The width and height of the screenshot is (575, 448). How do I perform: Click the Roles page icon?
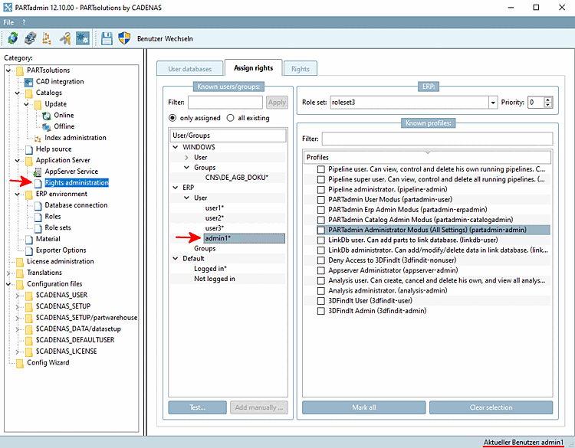38,217
